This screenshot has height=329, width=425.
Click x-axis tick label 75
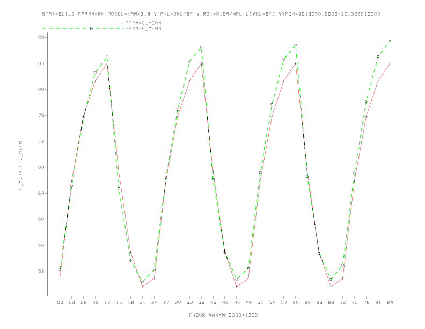[x=355, y=302]
